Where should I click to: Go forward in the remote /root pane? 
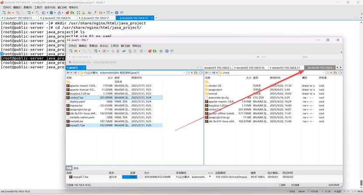(x=214, y=73)
